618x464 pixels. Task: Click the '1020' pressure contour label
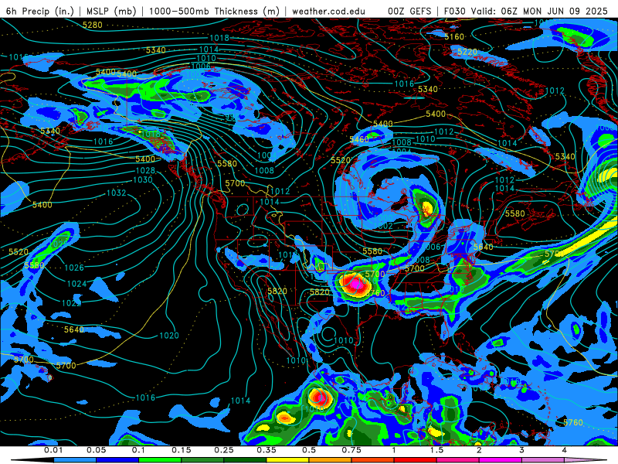tap(169, 336)
